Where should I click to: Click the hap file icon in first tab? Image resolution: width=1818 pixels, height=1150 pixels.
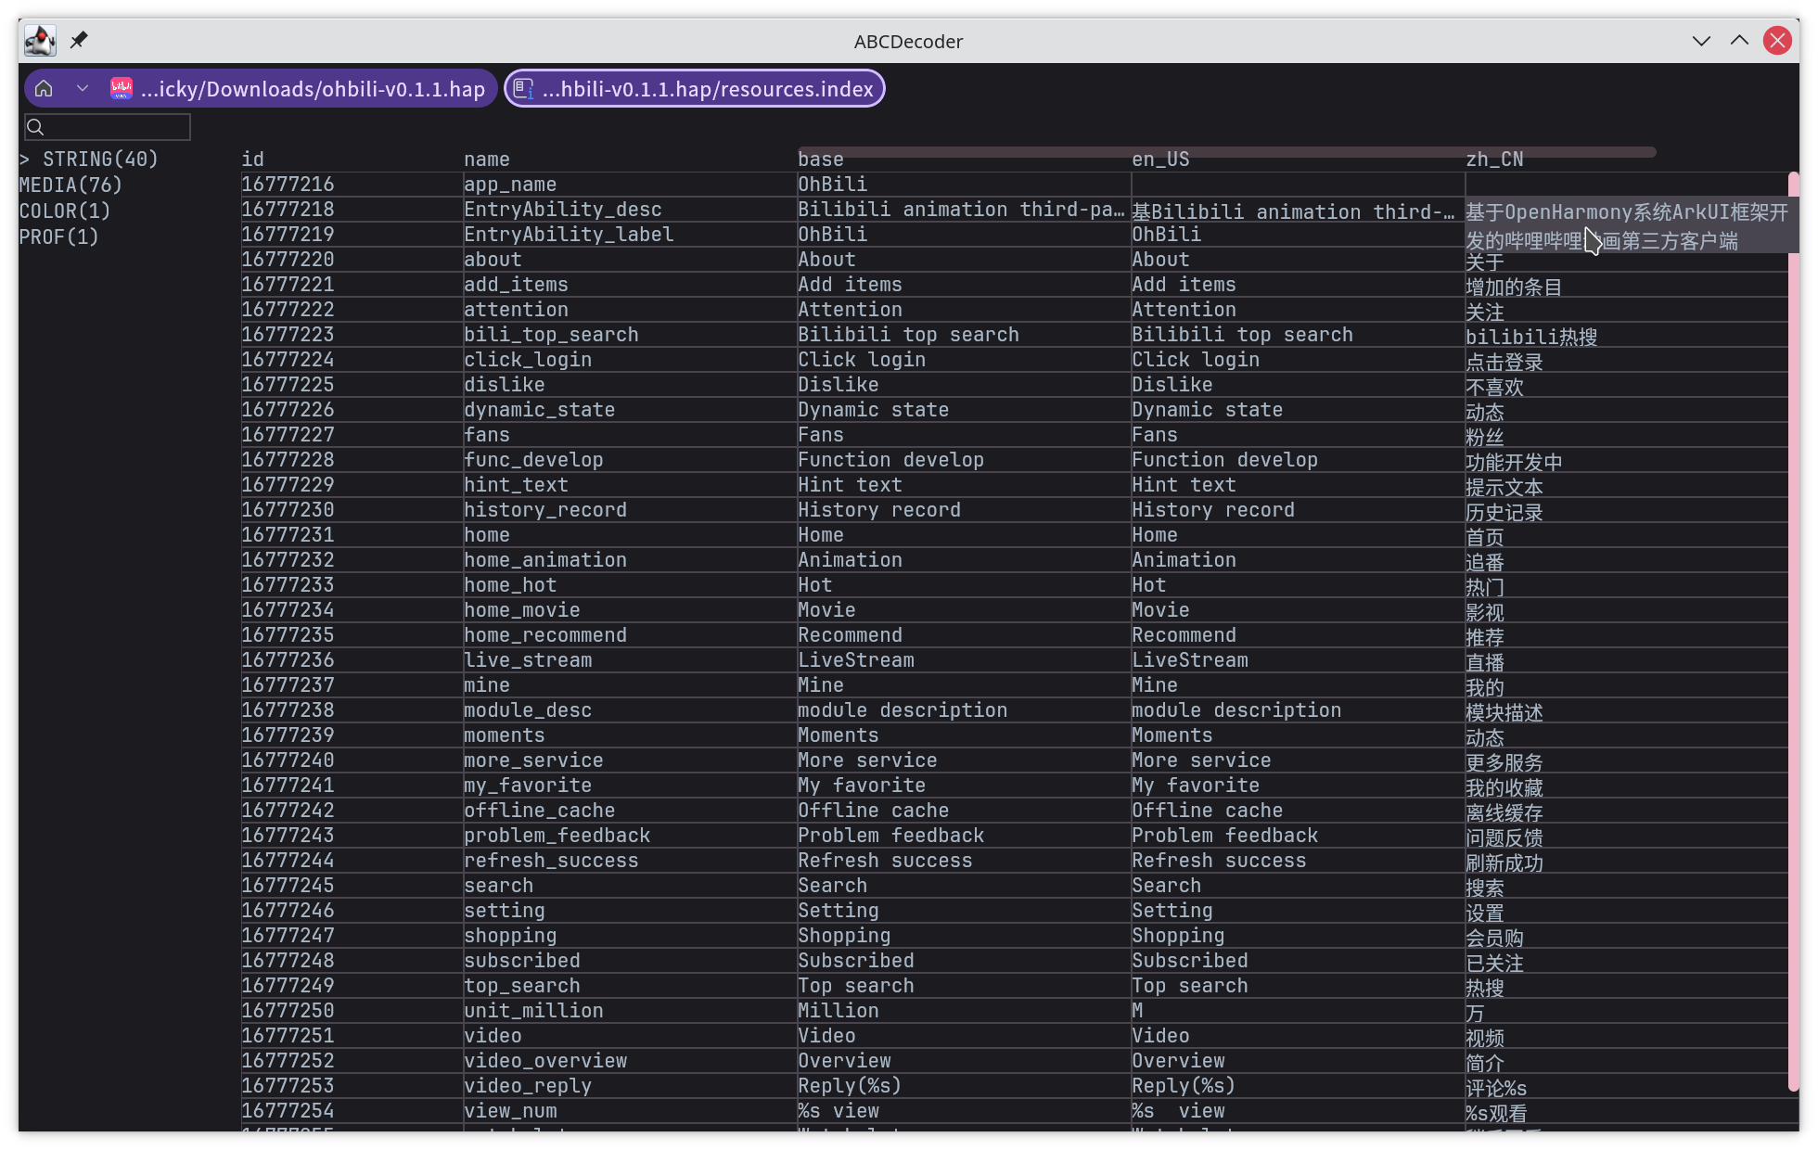point(122,88)
